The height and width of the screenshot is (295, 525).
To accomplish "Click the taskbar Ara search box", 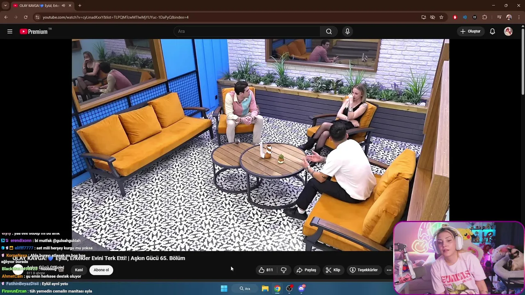I will 245,288.
